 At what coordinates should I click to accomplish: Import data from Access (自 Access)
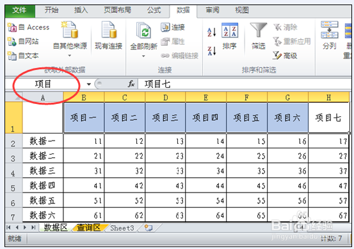28,28
